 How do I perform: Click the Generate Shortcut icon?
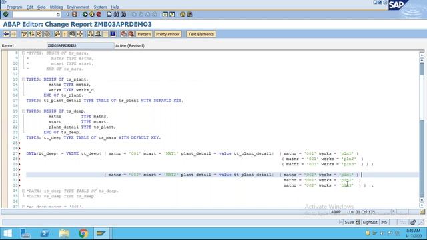coord(172,14)
